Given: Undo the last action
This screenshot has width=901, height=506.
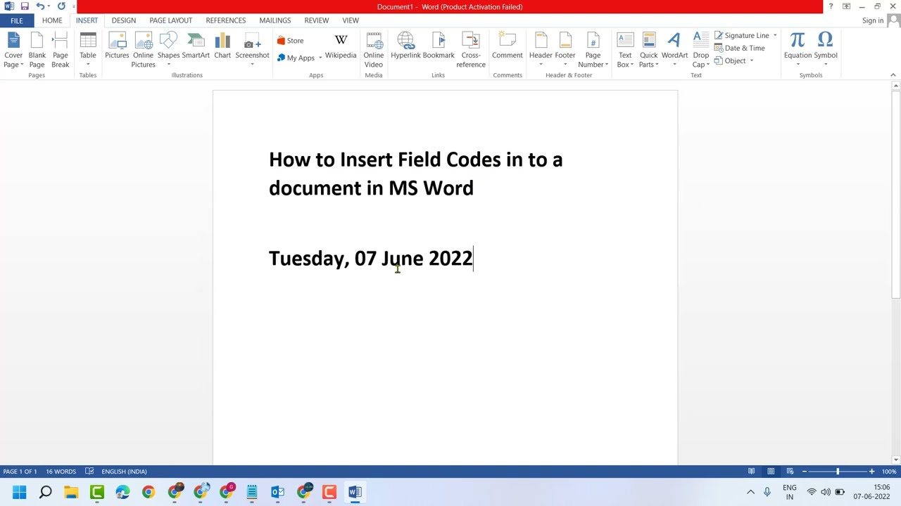Looking at the screenshot, I should click(40, 6).
